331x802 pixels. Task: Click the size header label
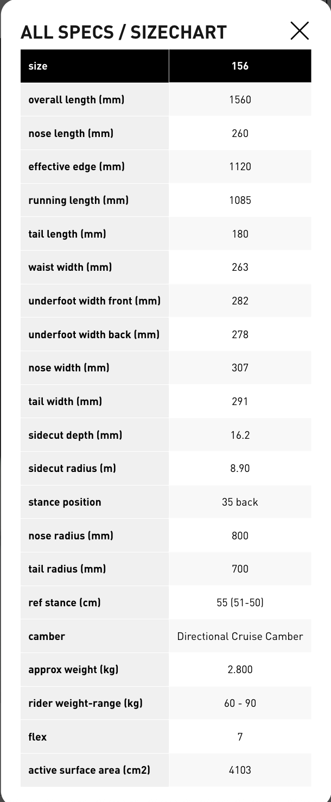pyautogui.click(x=38, y=66)
